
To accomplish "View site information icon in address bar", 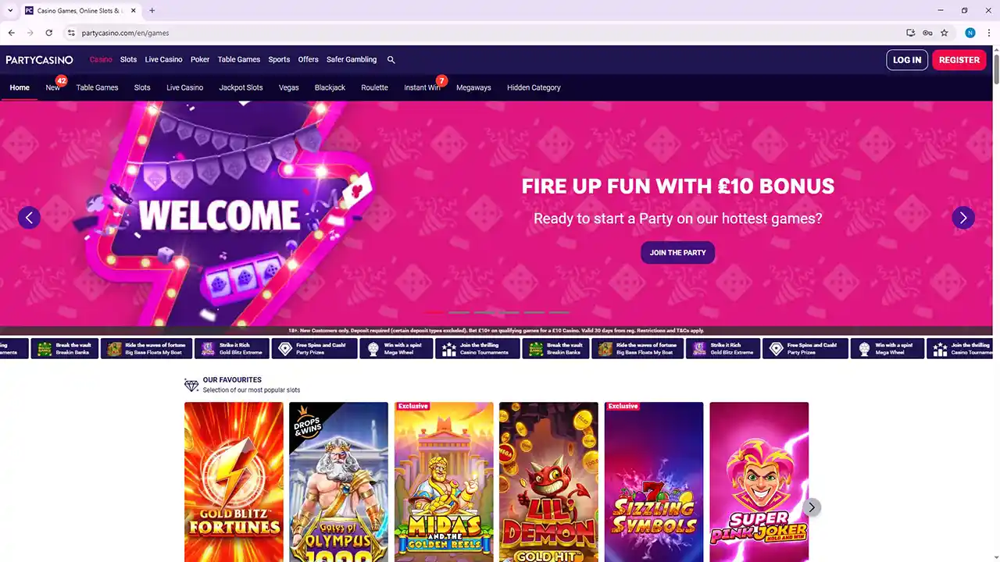I will [x=71, y=33].
